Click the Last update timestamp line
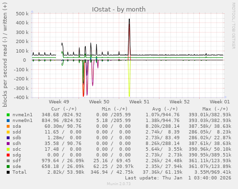 click(x=178, y=178)
